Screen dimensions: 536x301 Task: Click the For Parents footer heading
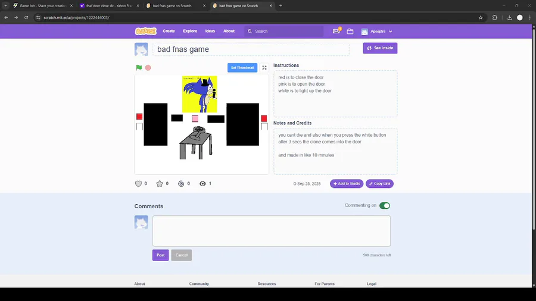point(325,284)
